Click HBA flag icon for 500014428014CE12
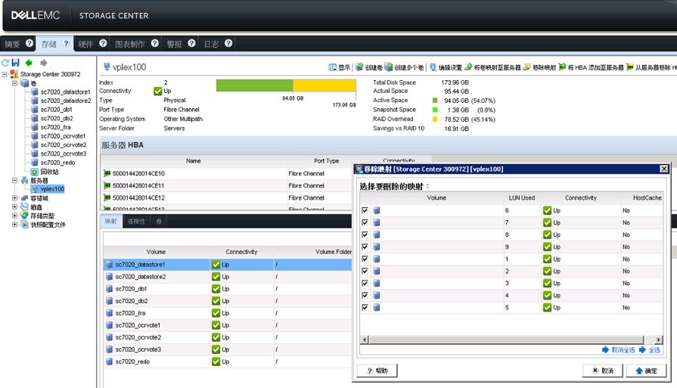 tap(107, 197)
